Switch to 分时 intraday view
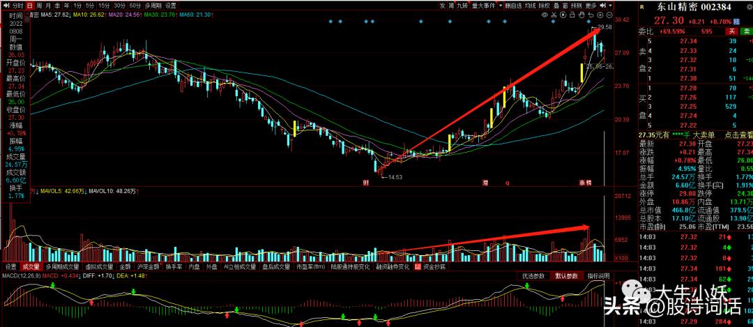Screen dimensions: 753x327 [17, 6]
